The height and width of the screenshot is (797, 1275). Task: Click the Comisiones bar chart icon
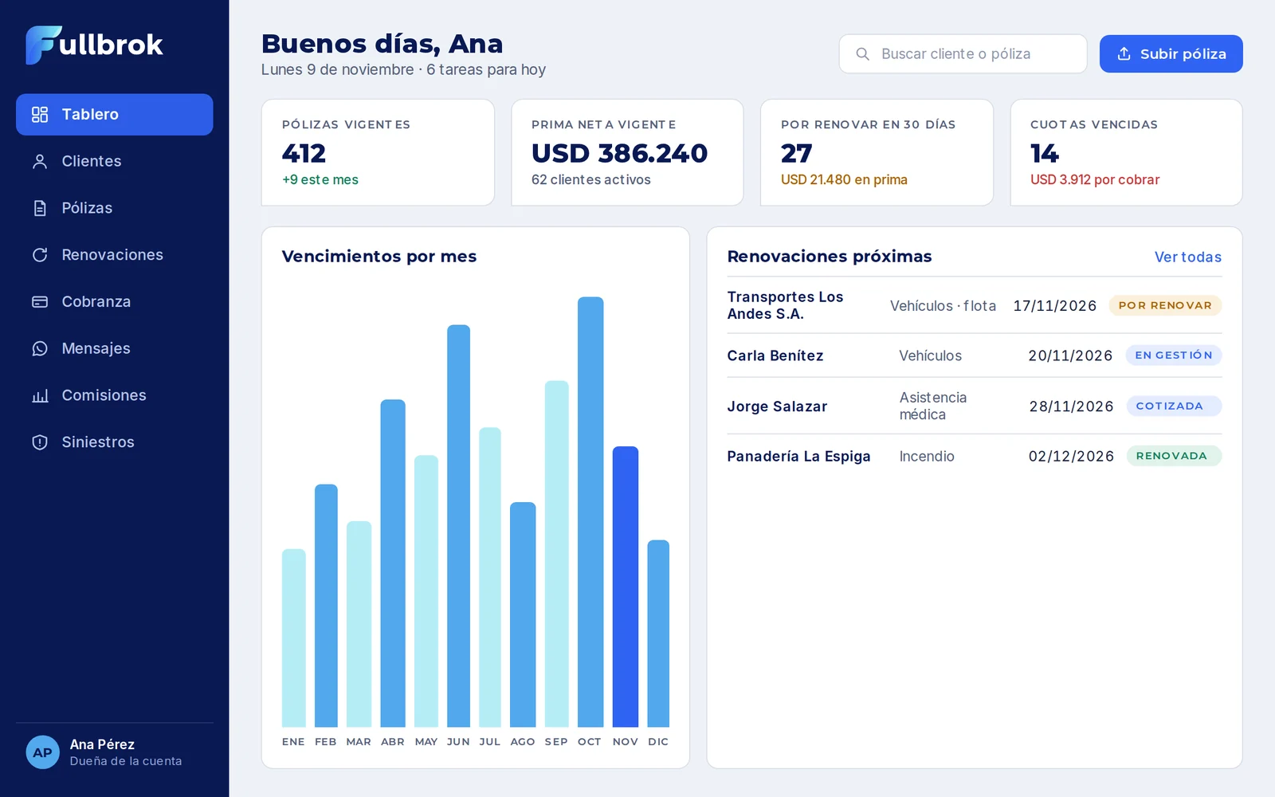click(x=40, y=396)
